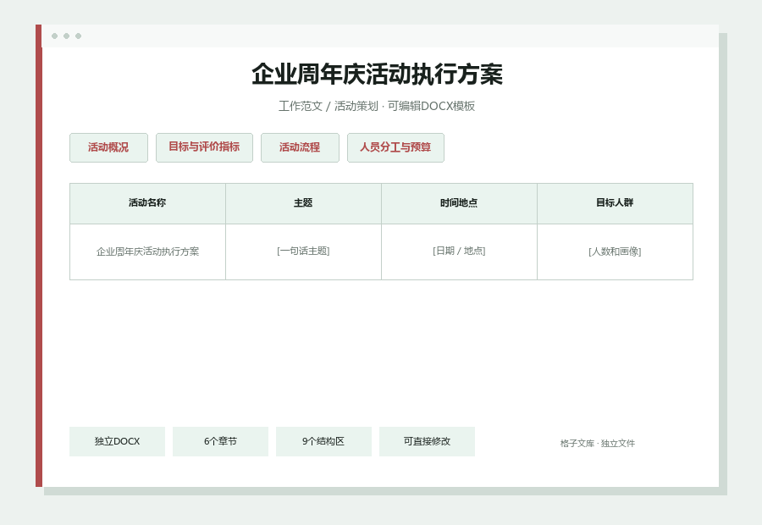Click the 活动名称 column header
The image size is (762, 525).
click(147, 203)
